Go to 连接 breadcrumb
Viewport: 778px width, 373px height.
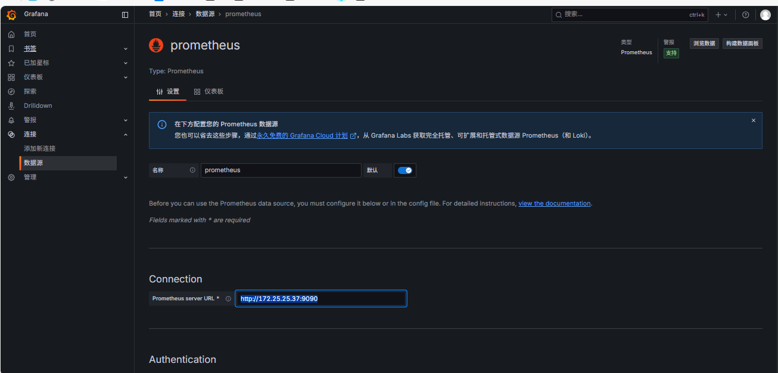[x=179, y=14]
